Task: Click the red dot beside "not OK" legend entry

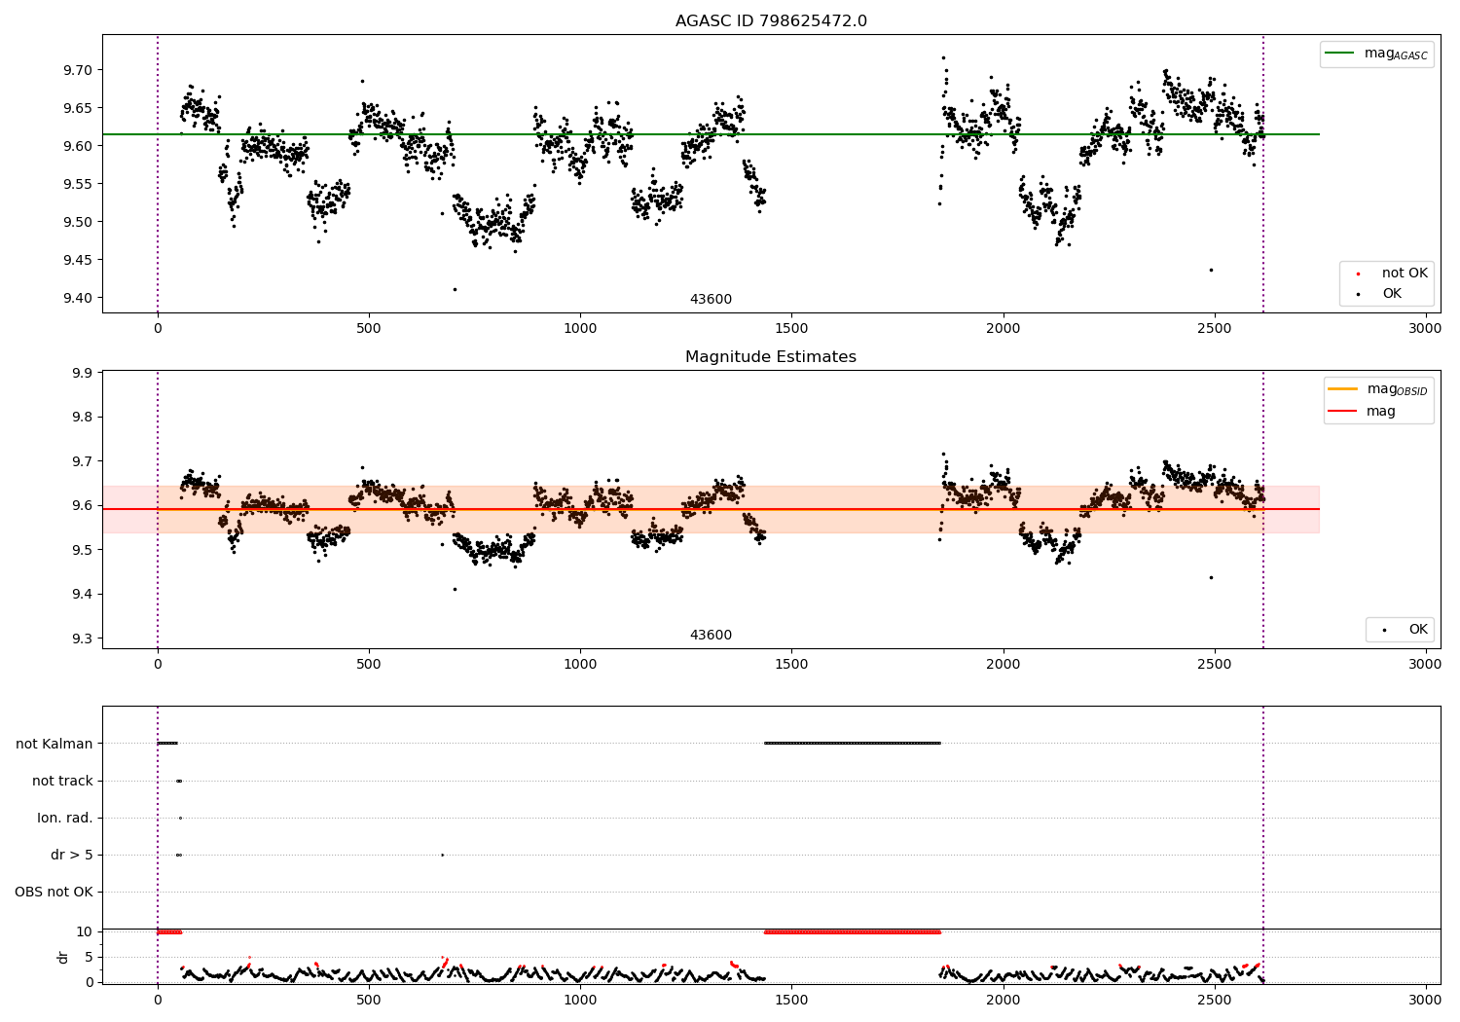Action: [x=1358, y=274]
